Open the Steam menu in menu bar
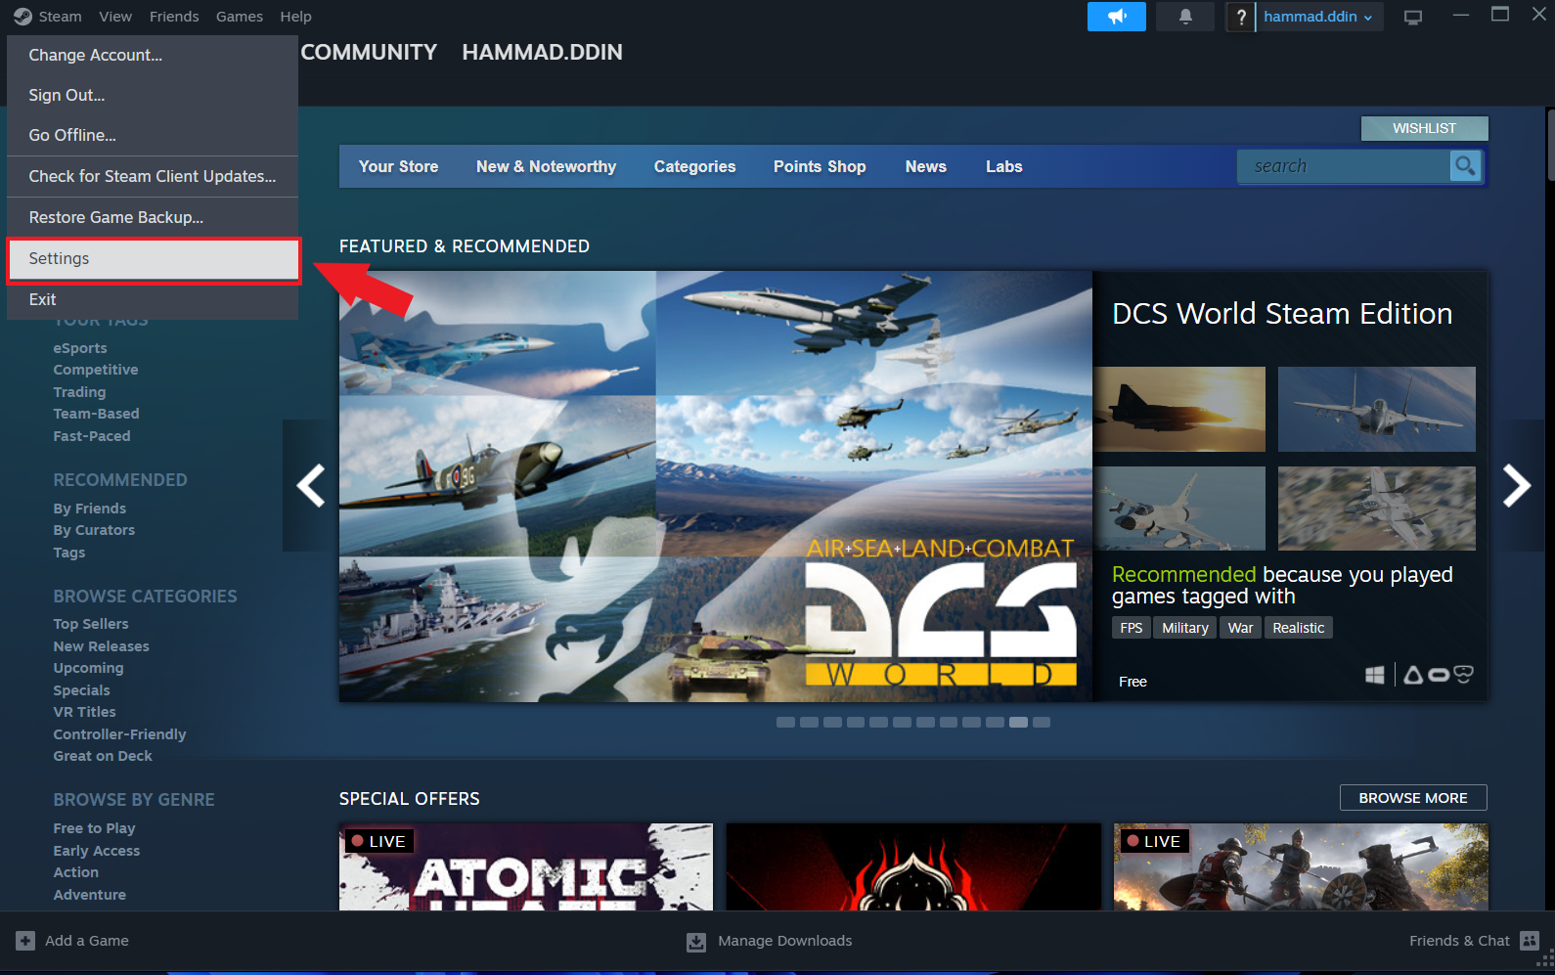1555x975 pixels. [x=60, y=17]
